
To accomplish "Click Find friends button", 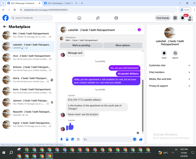I will [163, 18].
